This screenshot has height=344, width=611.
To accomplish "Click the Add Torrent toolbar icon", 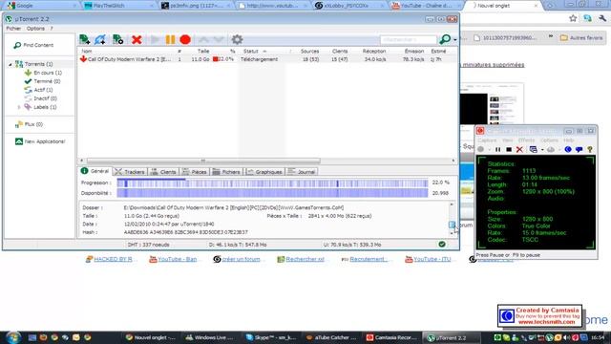I will 85,39.
